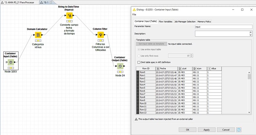Click the Cancel button
The height and width of the screenshot is (135, 256).
click(226, 130)
